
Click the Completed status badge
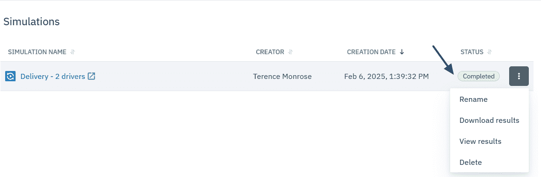[479, 76]
